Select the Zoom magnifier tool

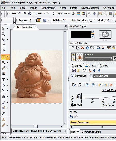tap(3, 34)
